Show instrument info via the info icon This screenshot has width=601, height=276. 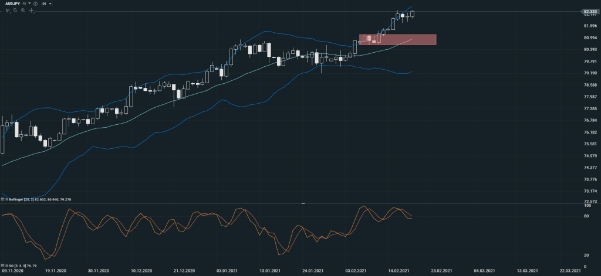35,4
